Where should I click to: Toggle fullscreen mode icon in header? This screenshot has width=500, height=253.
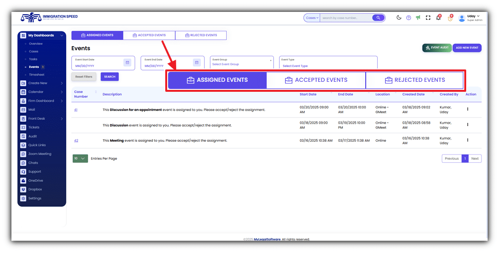click(x=428, y=18)
